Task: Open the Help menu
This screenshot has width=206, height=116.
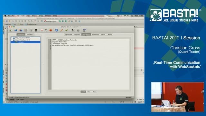Action: [55, 16]
